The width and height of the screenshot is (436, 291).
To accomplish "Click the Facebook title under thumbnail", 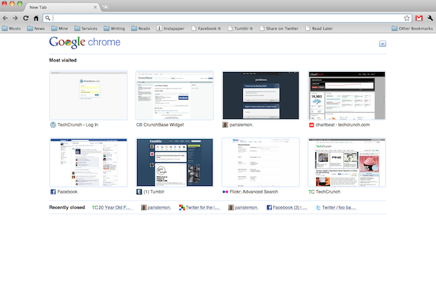I will coord(67,192).
